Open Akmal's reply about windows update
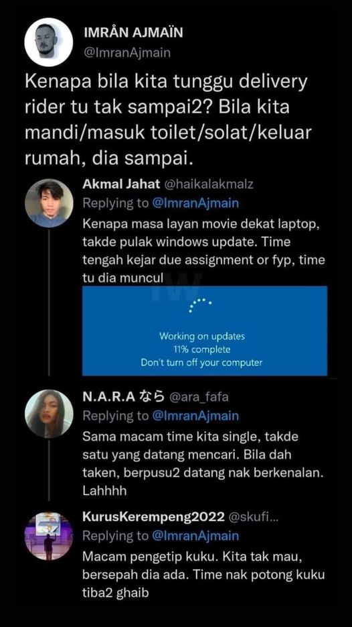The image size is (352, 627). pos(203,250)
